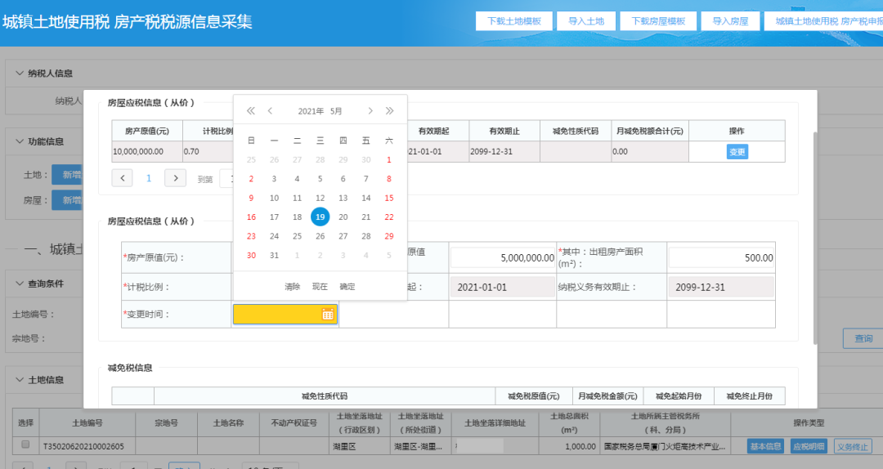
Task: Go to previous month in calendar
Action: tap(271, 111)
